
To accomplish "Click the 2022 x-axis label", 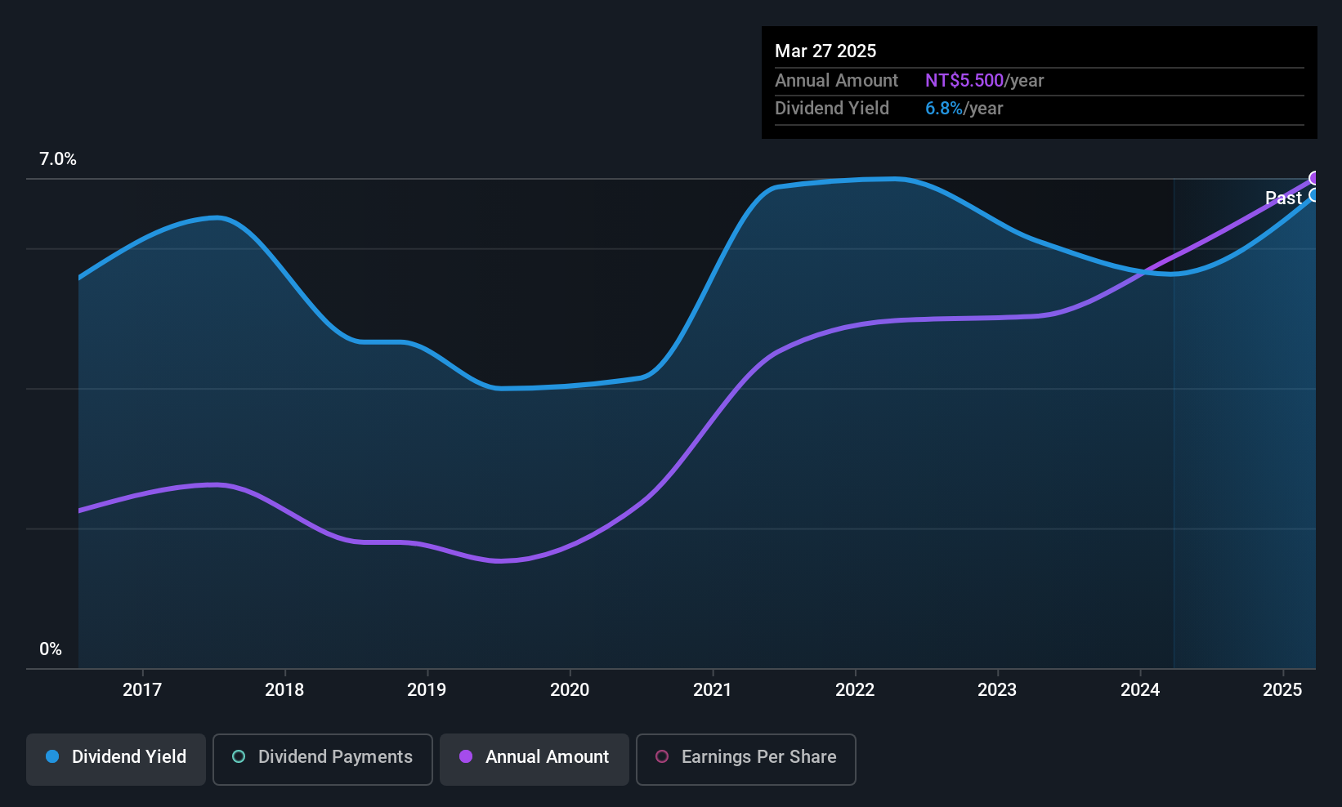I will click(x=855, y=690).
